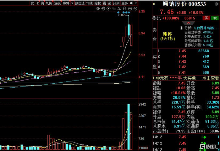The height and width of the screenshot is (151, 220).
Task: Click the 振幅 20.09% value
Action: (x=179, y=97)
